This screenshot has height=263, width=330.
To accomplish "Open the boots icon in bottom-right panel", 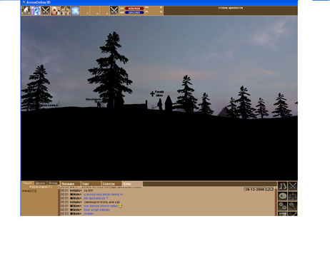I will click(282, 186).
